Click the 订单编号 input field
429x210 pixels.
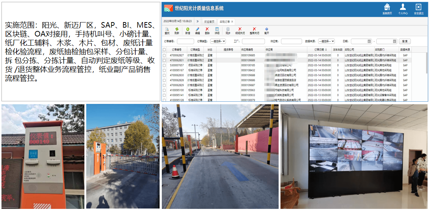point(185,42)
